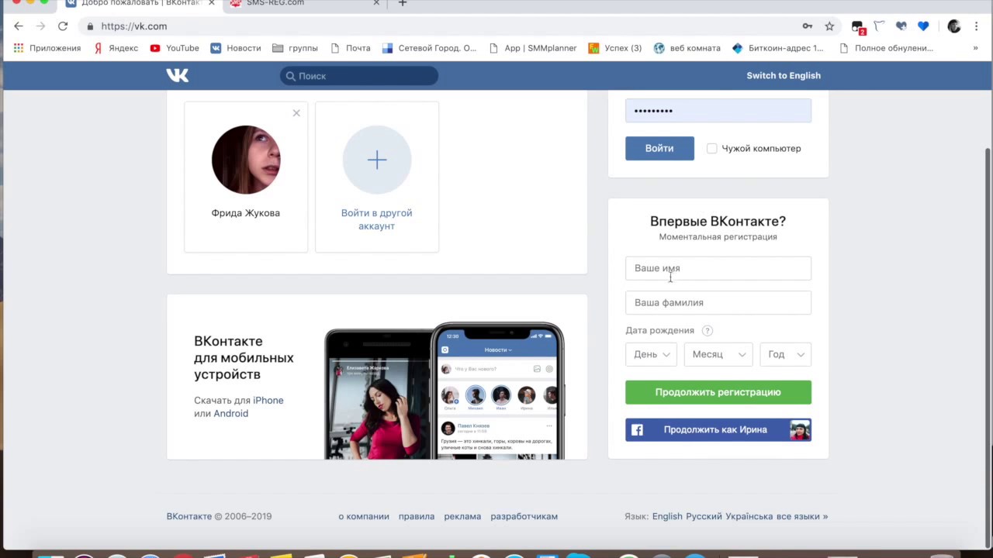Click Продолжить как Ирина Facebook button
The width and height of the screenshot is (993, 558).
(718, 429)
